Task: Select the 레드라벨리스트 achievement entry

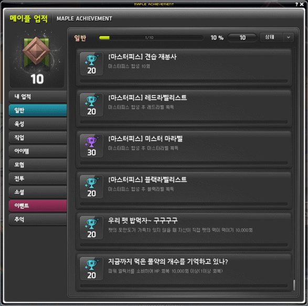Action: coord(184,109)
